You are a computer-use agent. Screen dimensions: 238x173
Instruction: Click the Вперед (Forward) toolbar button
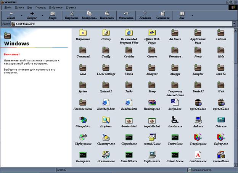[x=32, y=16]
